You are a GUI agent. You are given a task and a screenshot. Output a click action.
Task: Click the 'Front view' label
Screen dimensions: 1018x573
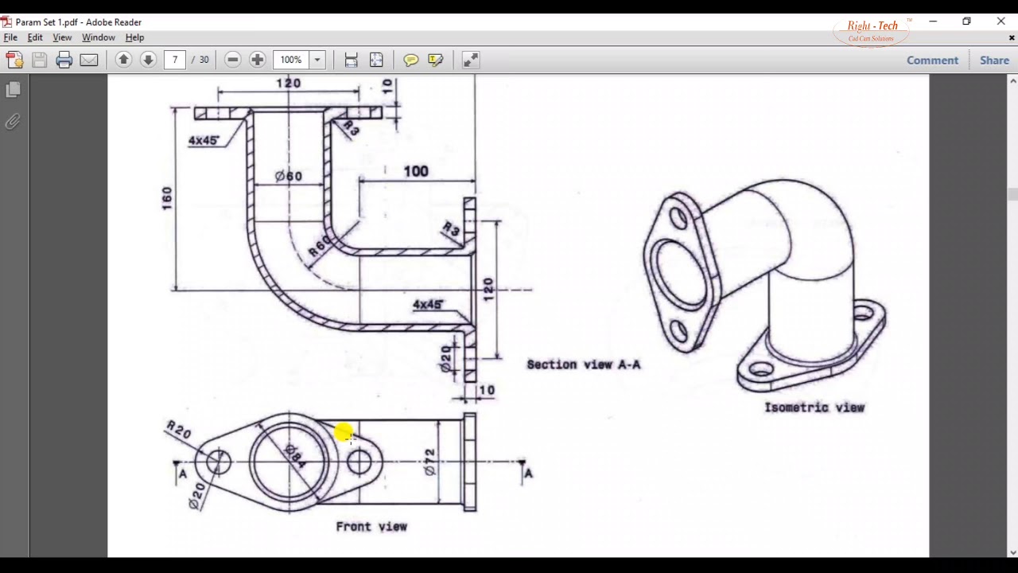point(371,526)
